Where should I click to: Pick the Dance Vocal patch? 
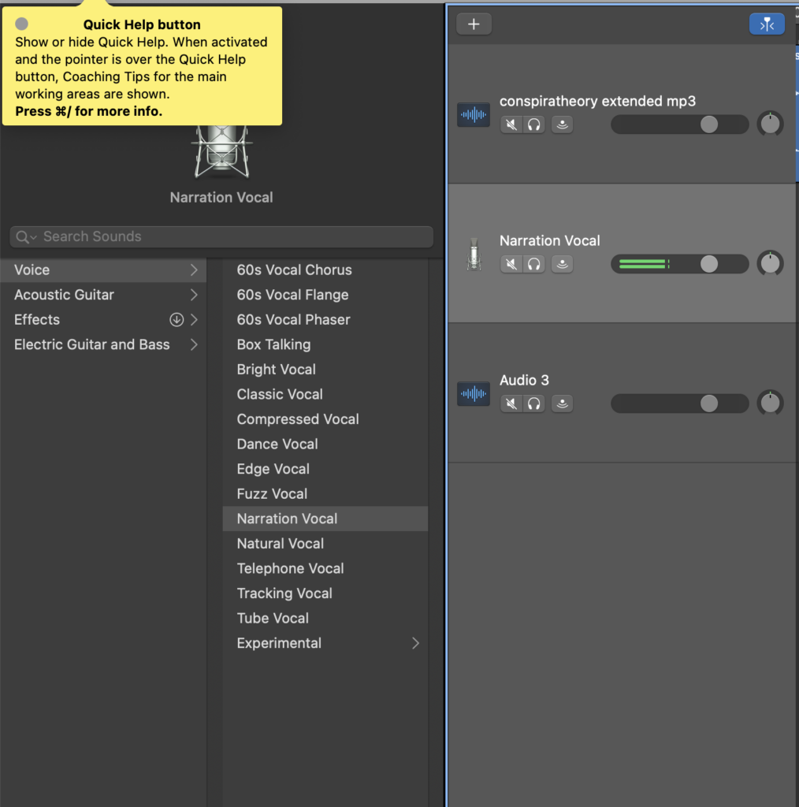coord(325,444)
